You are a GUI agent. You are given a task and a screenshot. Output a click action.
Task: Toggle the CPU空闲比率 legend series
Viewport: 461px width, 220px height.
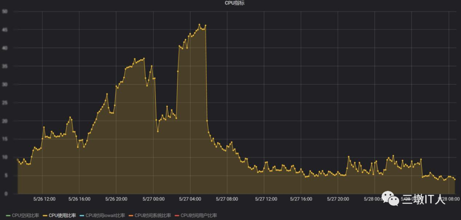tap(25, 215)
